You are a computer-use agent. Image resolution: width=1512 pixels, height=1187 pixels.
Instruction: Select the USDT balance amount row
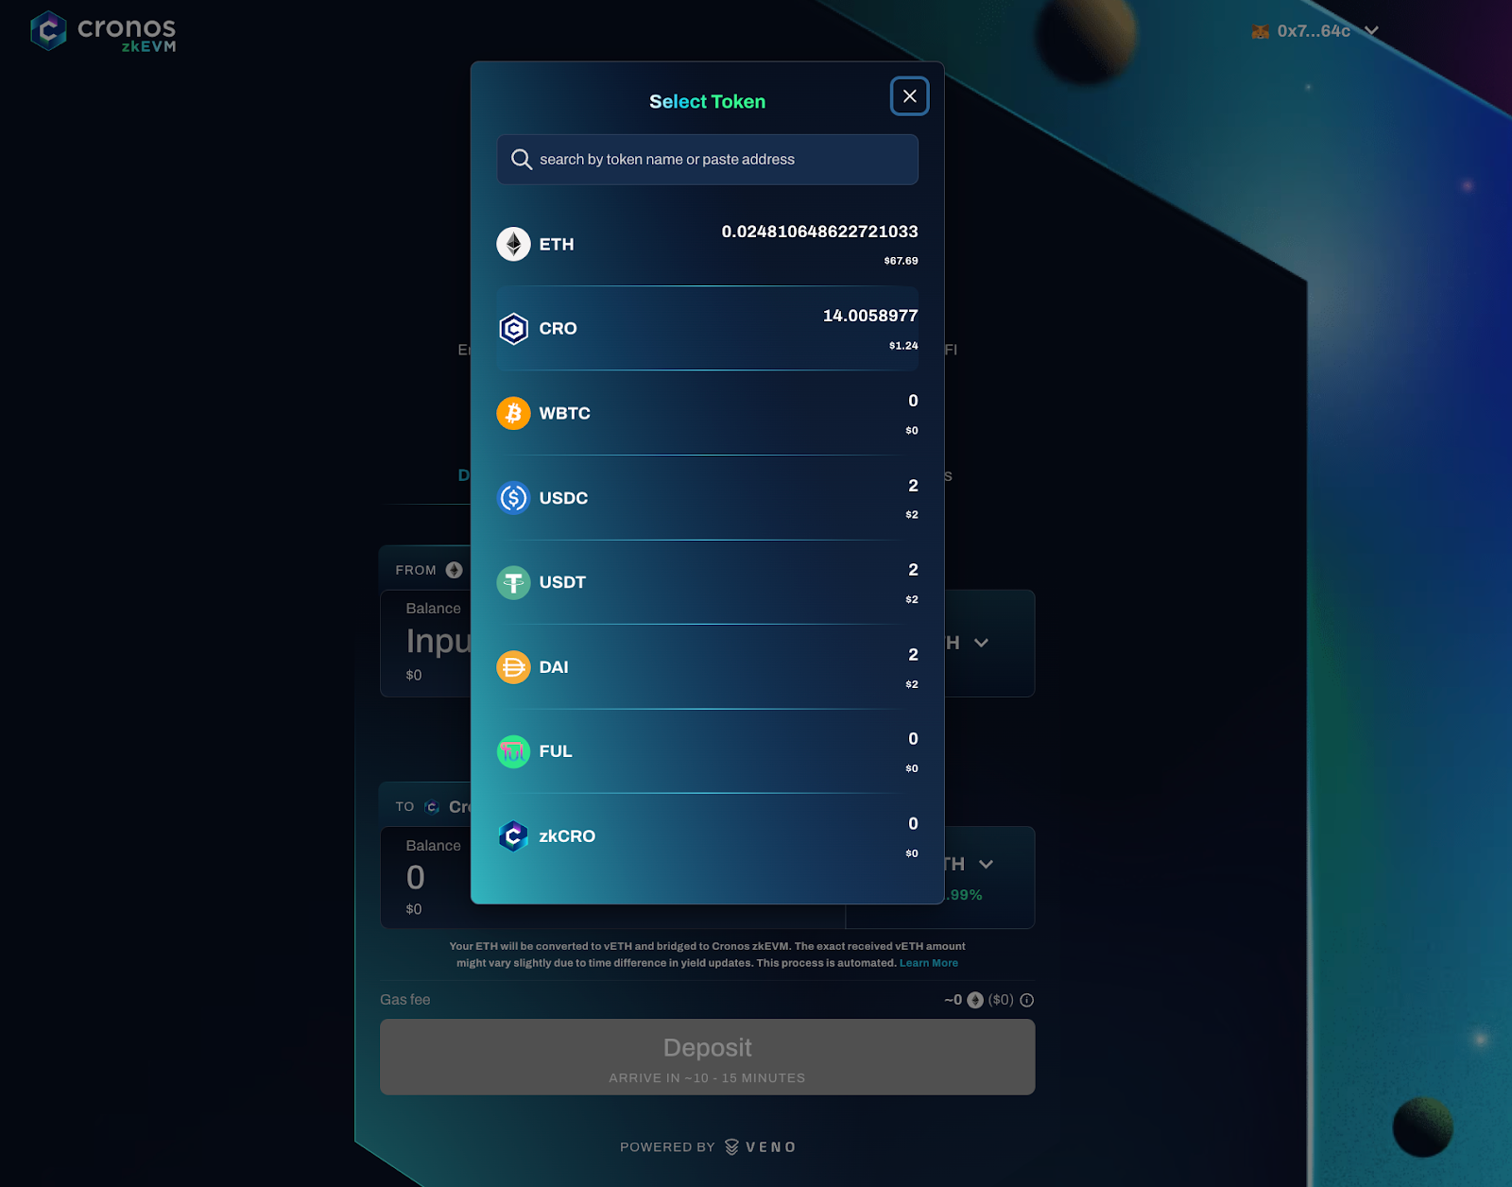coord(912,571)
